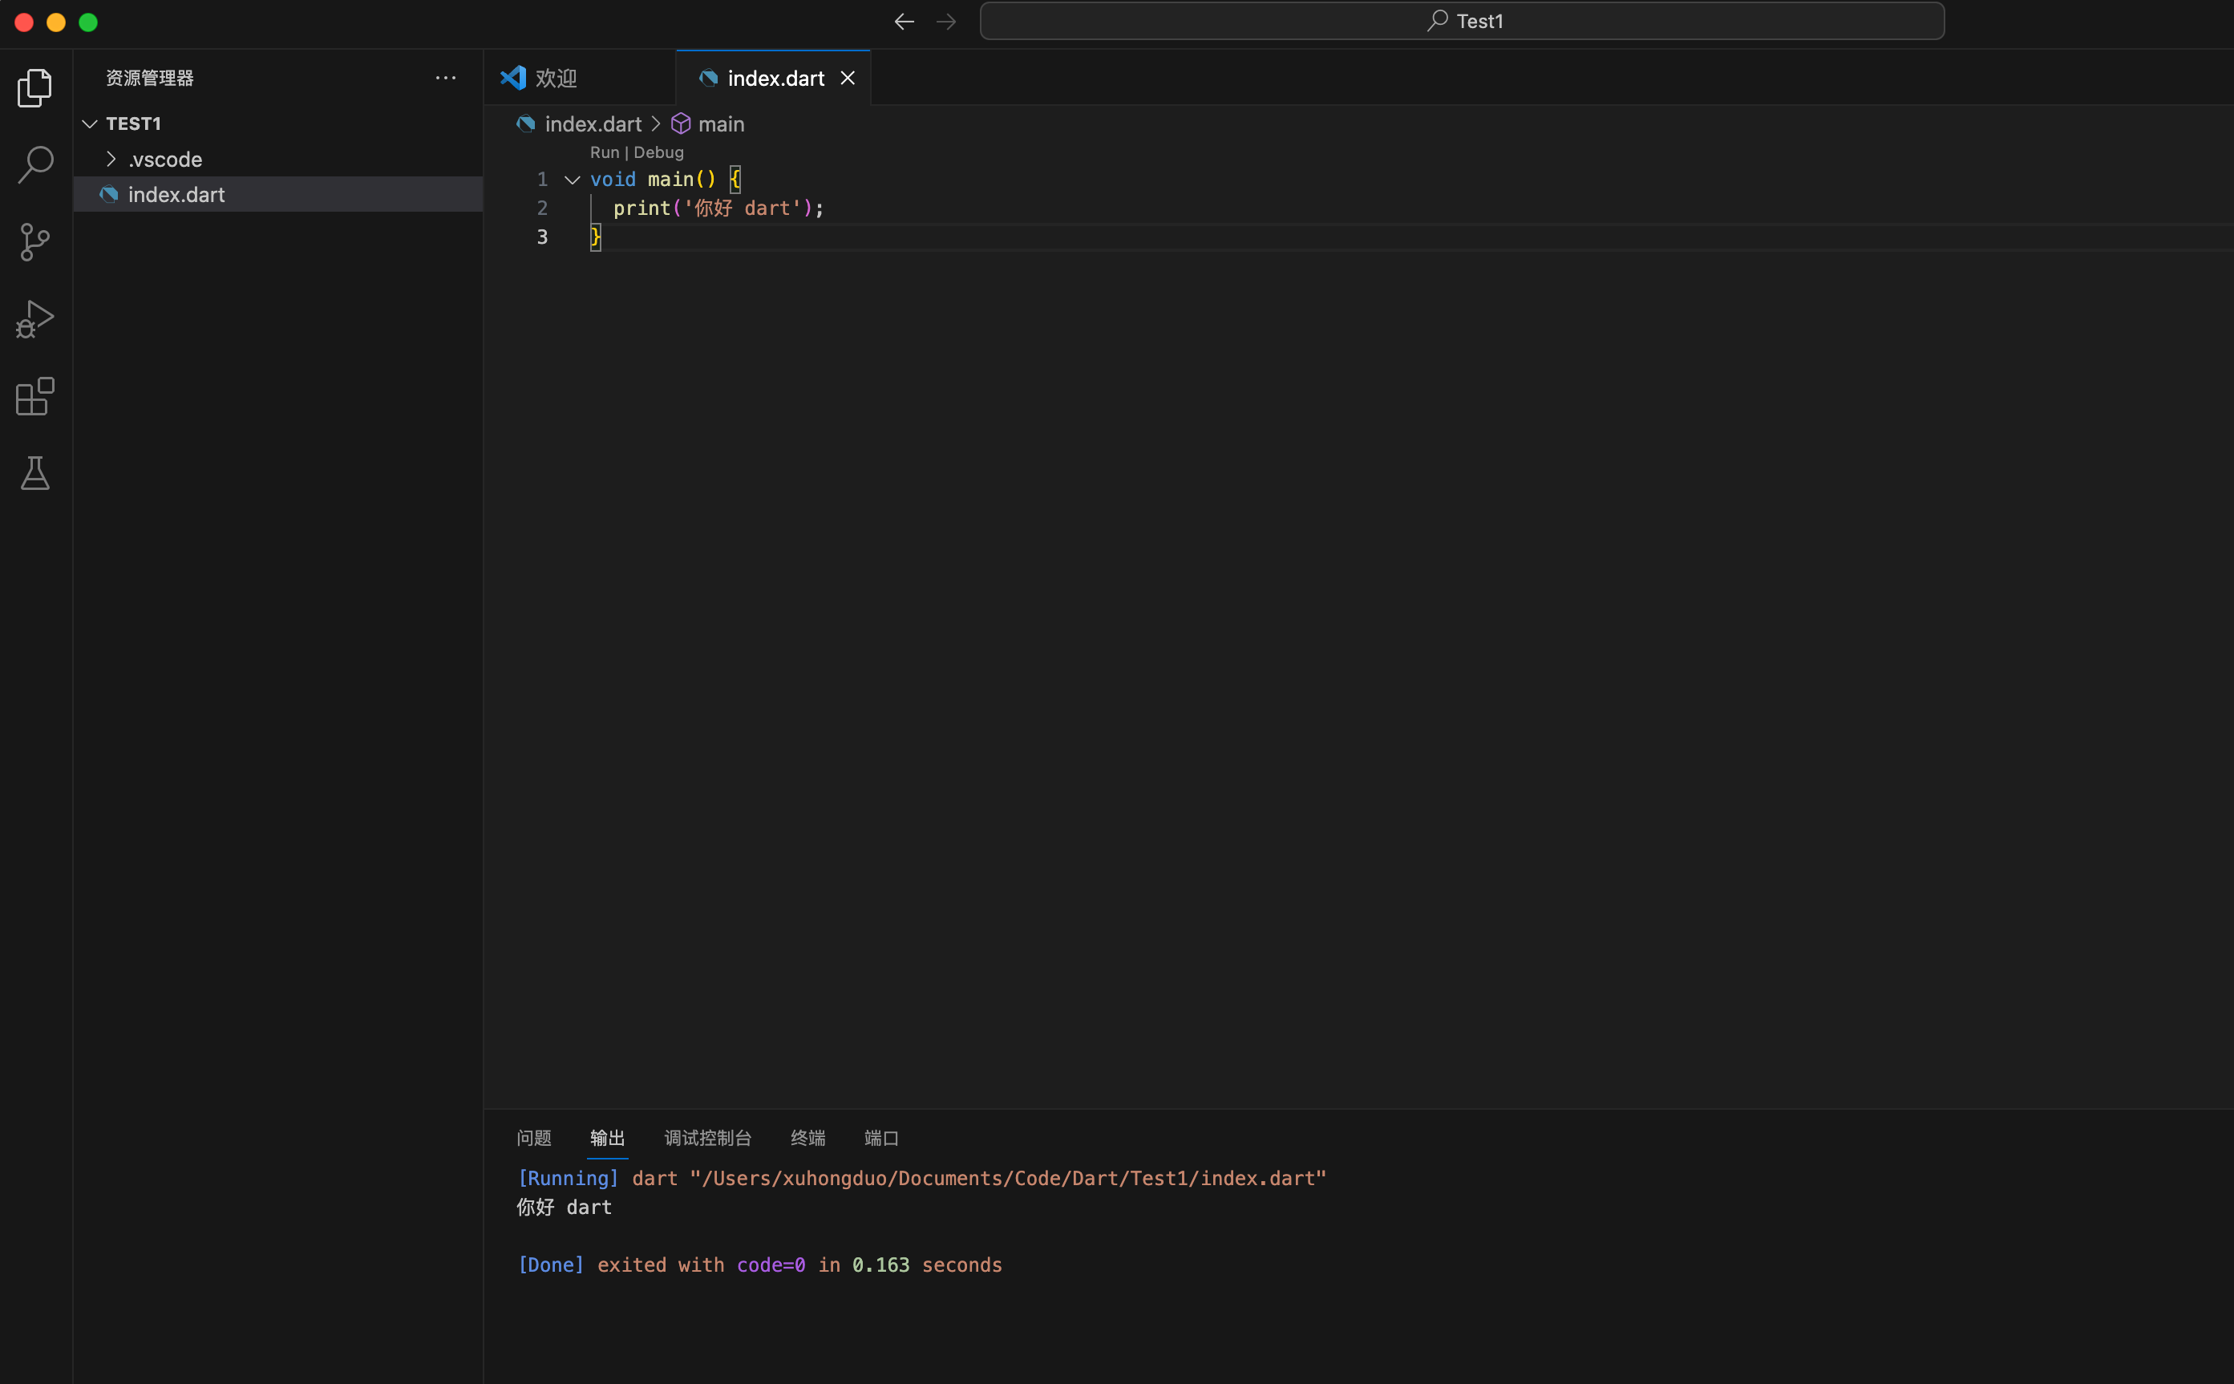Select the 输出 output panel tab
The height and width of the screenshot is (1384, 2234).
tap(608, 1138)
